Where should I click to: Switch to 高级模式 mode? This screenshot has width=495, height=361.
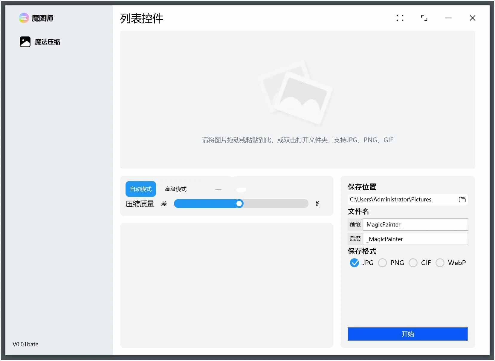[176, 189]
